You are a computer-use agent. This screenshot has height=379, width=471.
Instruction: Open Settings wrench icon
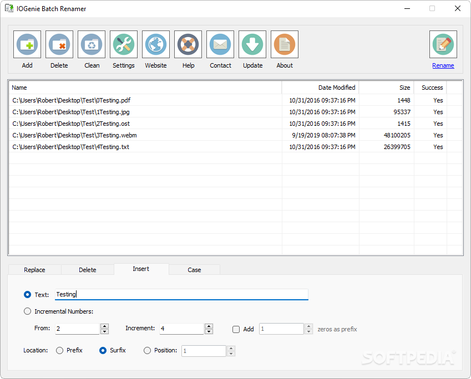click(124, 44)
